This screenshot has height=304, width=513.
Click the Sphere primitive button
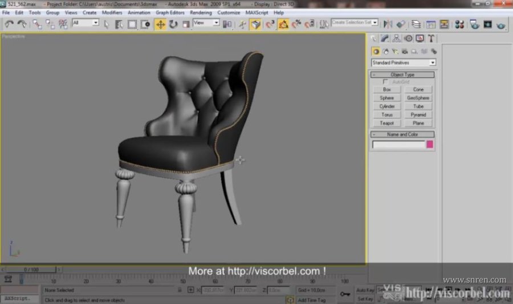pyautogui.click(x=387, y=98)
